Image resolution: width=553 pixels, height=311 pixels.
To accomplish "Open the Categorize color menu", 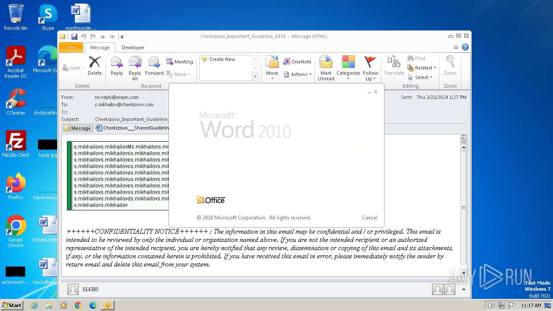I will pyautogui.click(x=348, y=68).
